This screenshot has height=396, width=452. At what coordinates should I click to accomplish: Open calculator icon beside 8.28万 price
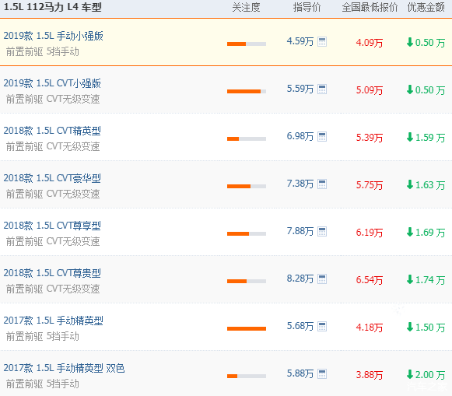tap(322, 279)
